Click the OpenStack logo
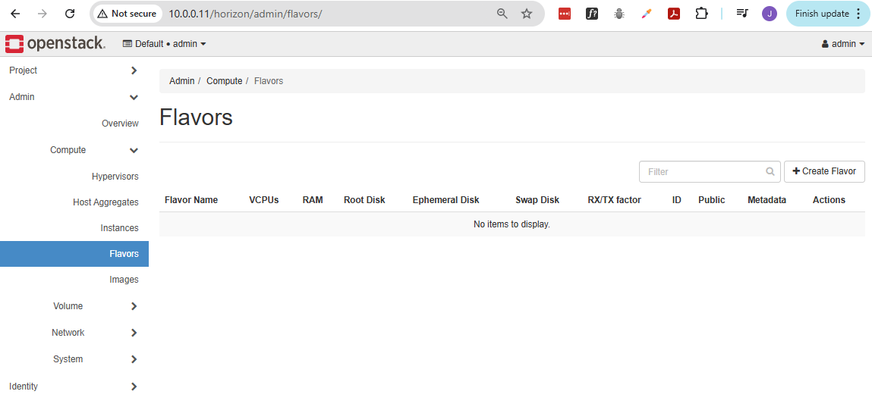Viewport: 872px width, 407px height. pyautogui.click(x=55, y=44)
